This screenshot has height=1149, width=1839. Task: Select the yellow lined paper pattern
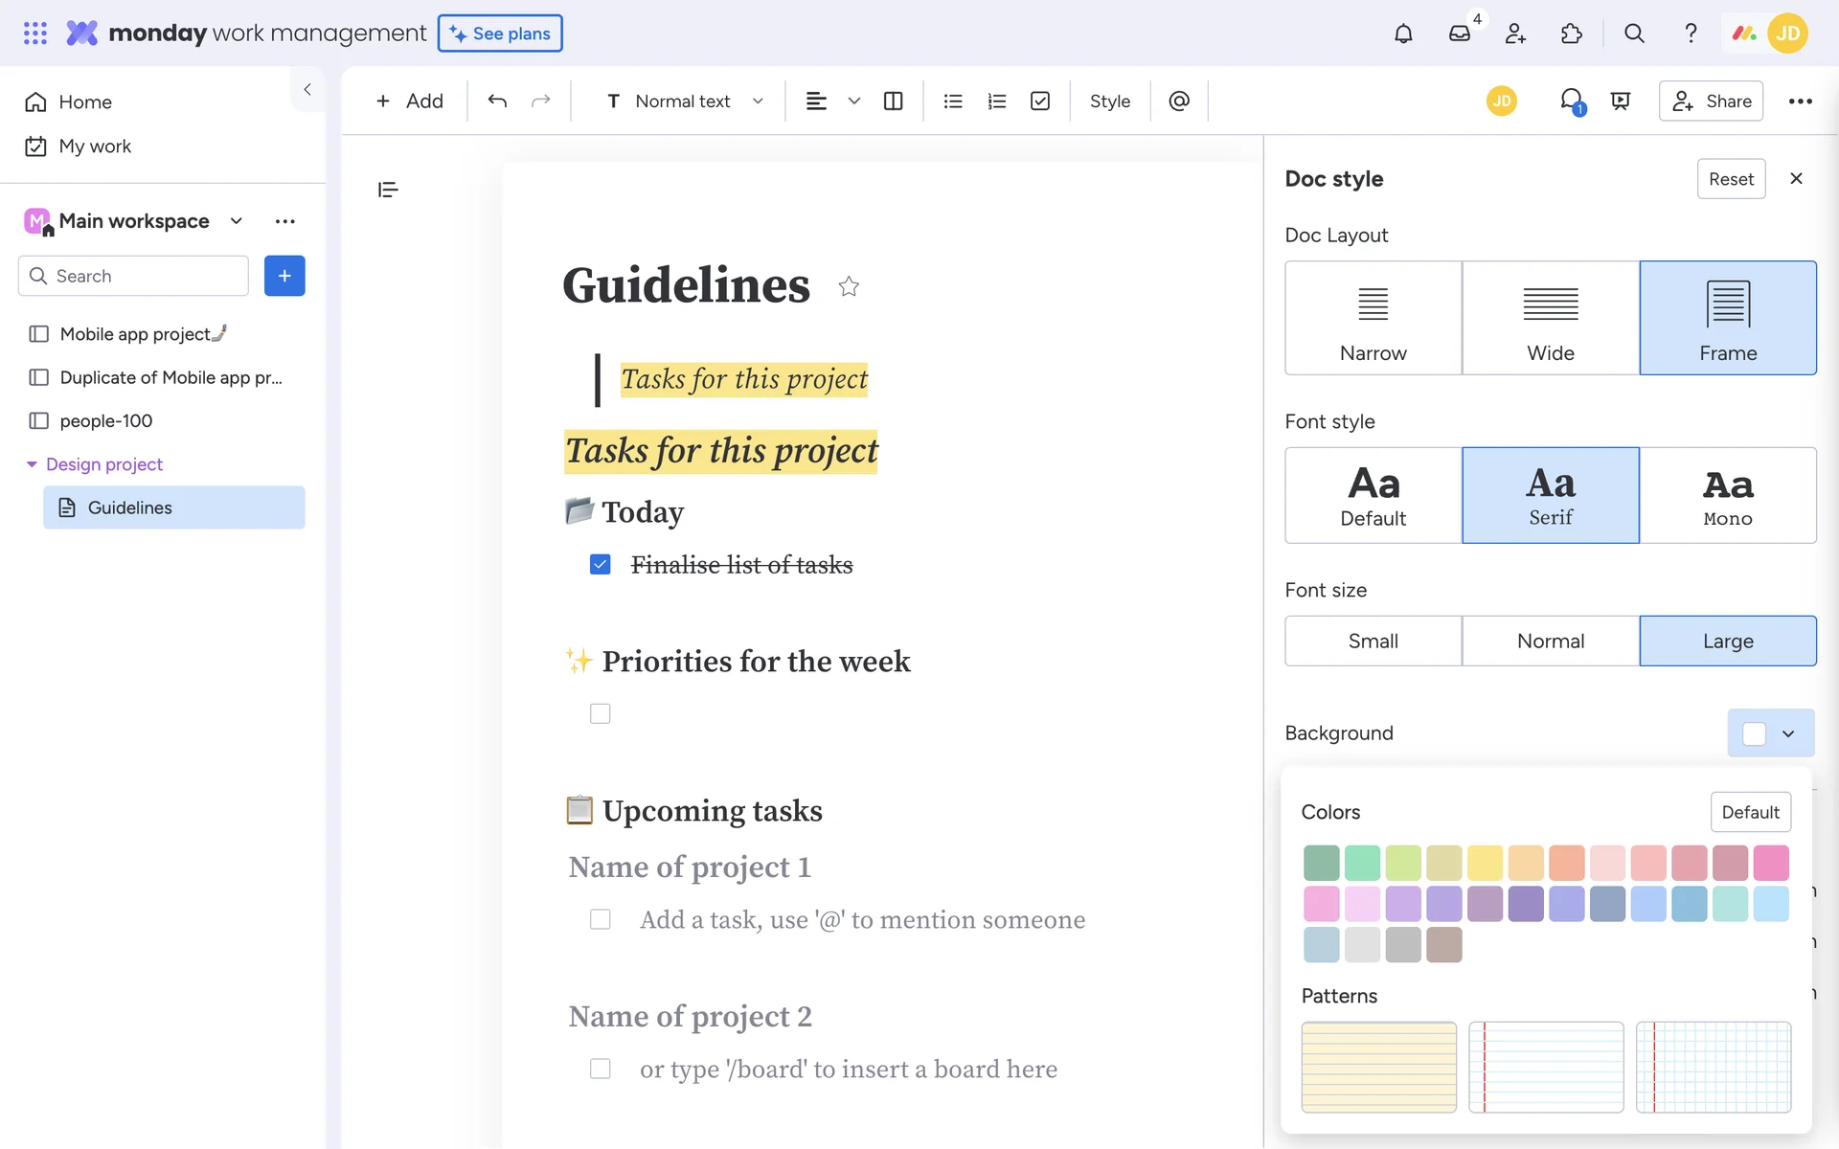point(1378,1067)
